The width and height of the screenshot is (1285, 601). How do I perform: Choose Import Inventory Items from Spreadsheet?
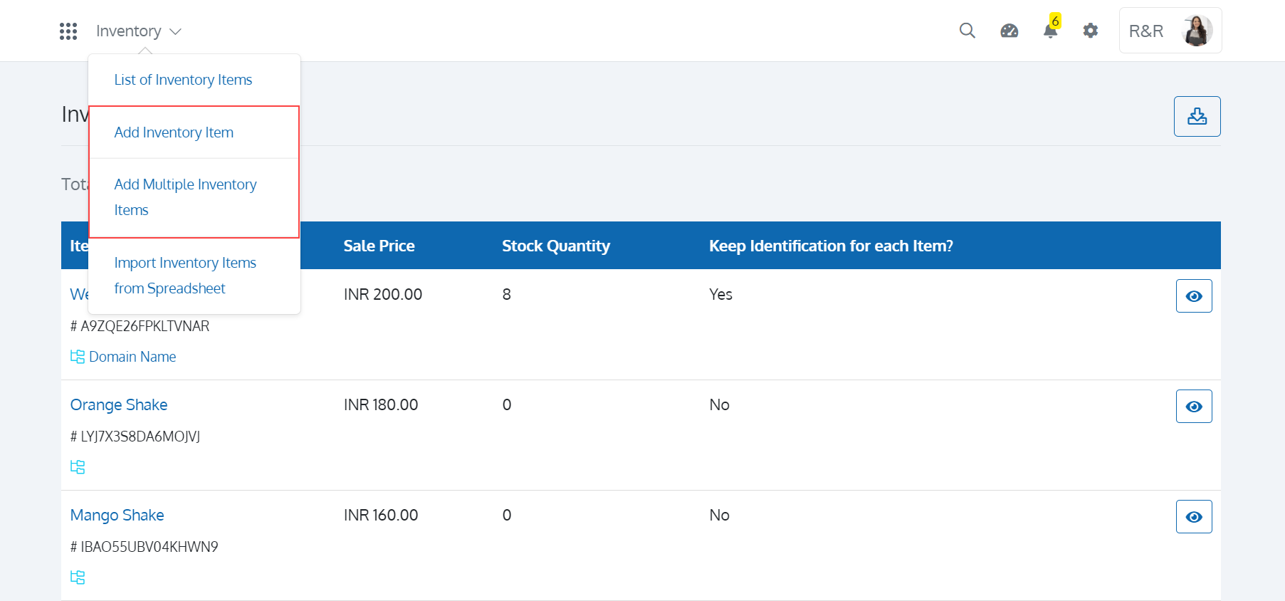point(185,276)
